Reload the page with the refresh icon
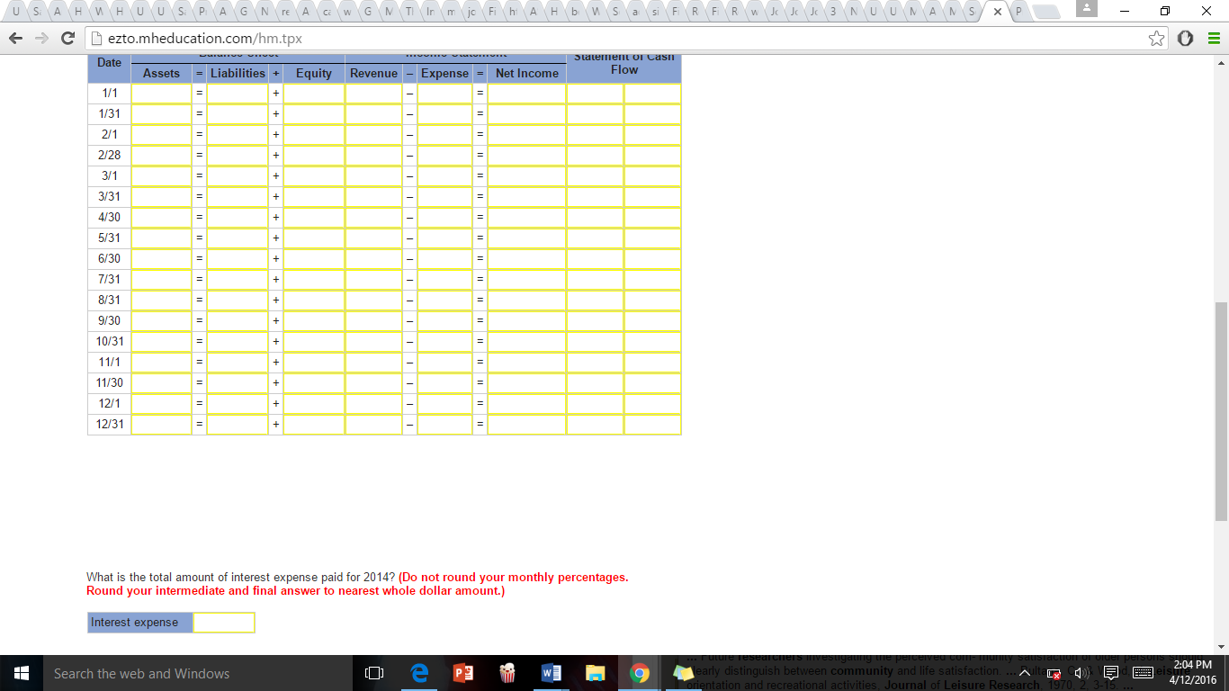Screen dimensions: 1229x691 (x=67, y=40)
